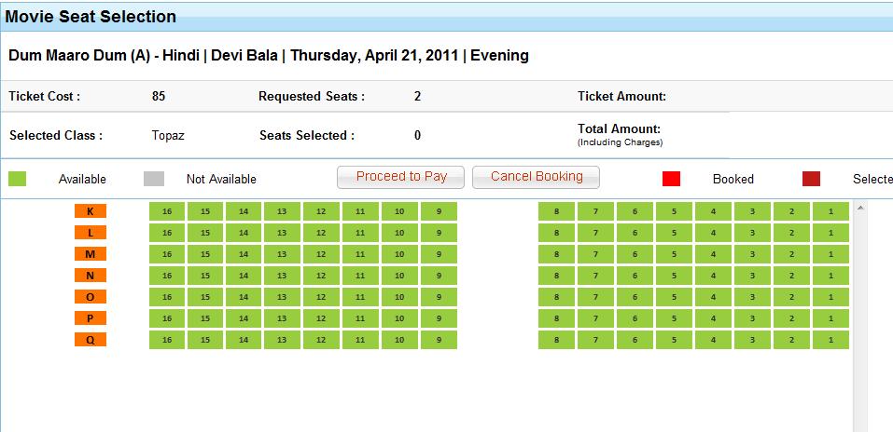Pick seat 5 in row O

pyautogui.click(x=674, y=297)
